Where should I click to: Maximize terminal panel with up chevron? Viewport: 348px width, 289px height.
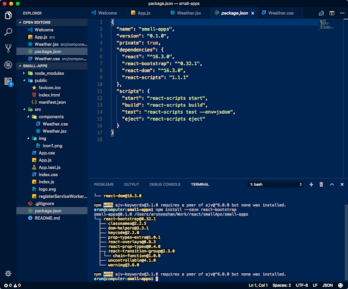332,185
